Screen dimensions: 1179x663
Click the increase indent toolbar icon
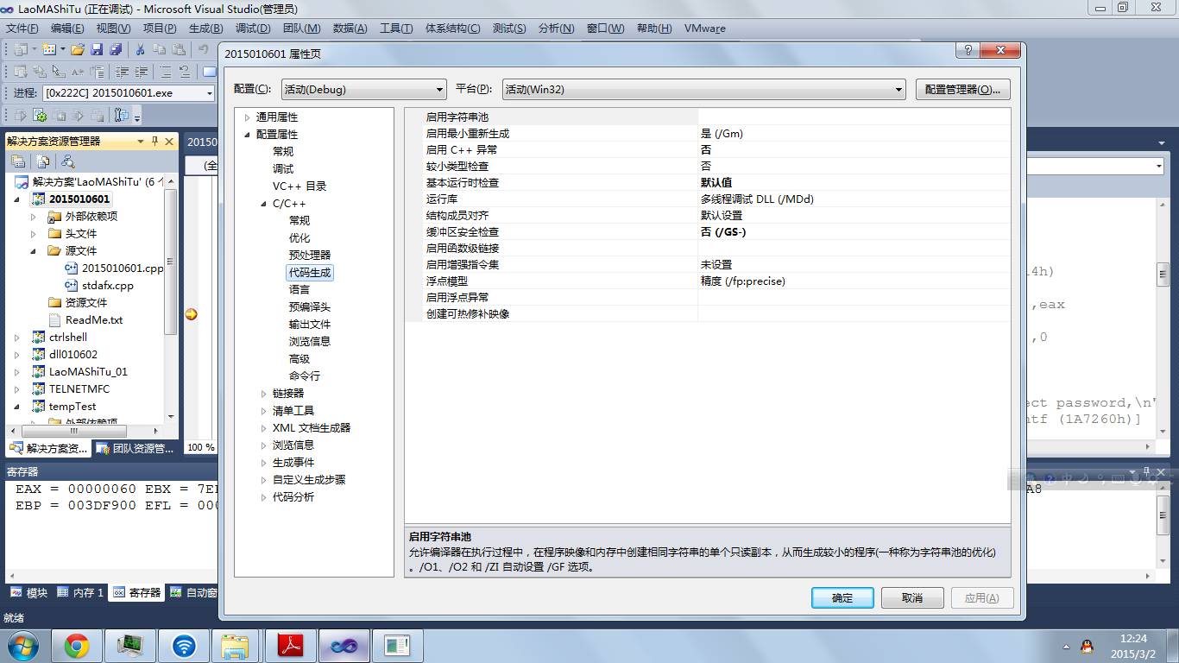pyautogui.click(x=140, y=72)
